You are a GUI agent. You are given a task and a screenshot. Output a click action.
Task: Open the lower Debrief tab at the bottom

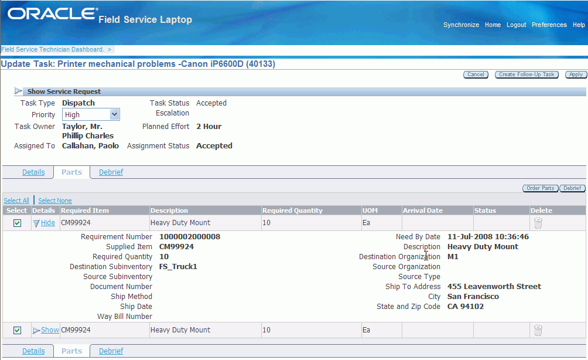pos(111,351)
